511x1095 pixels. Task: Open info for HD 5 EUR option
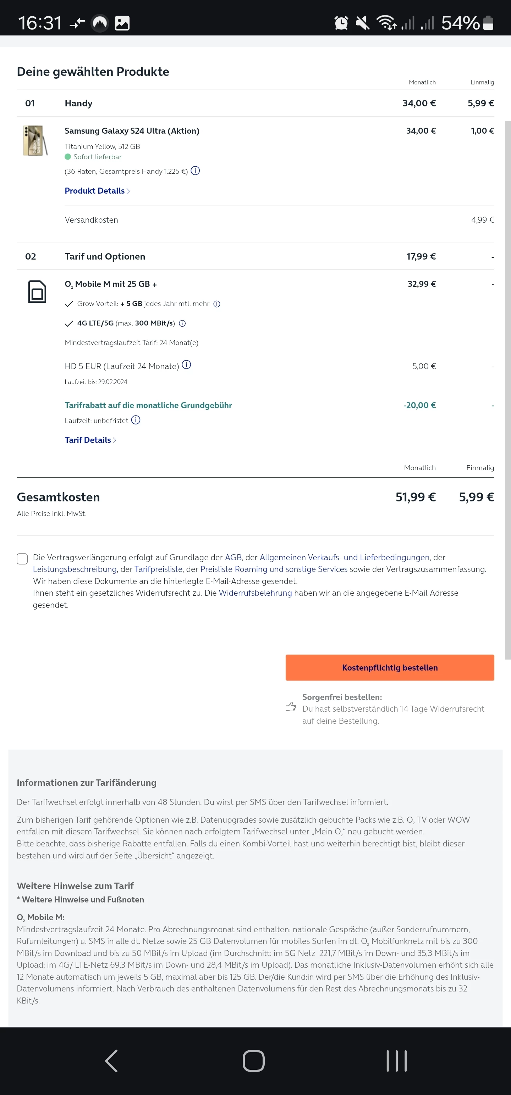click(186, 365)
